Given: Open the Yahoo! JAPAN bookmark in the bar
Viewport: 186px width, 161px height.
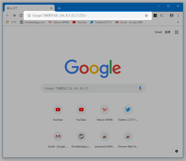Looking at the screenshot, I should pyautogui.click(x=59, y=22).
